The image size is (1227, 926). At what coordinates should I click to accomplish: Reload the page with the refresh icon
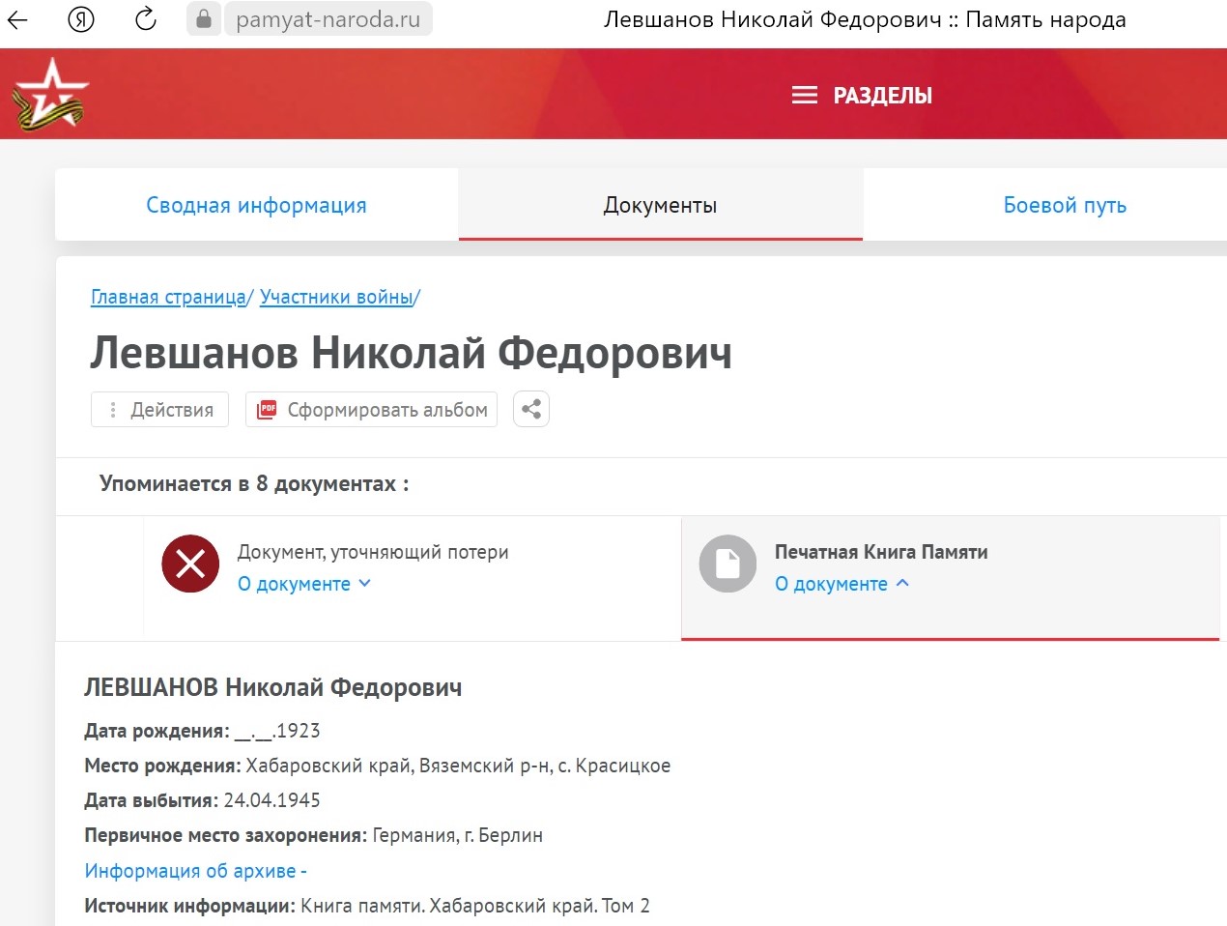pyautogui.click(x=146, y=18)
